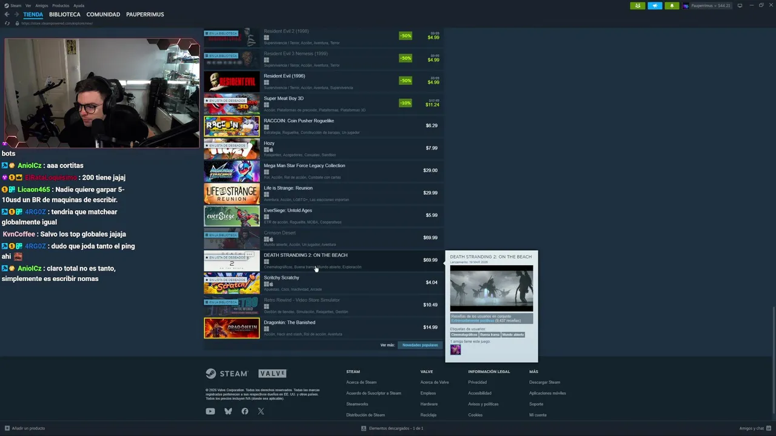Click the friend avatar in Death Stranding tooltip

pyautogui.click(x=455, y=349)
